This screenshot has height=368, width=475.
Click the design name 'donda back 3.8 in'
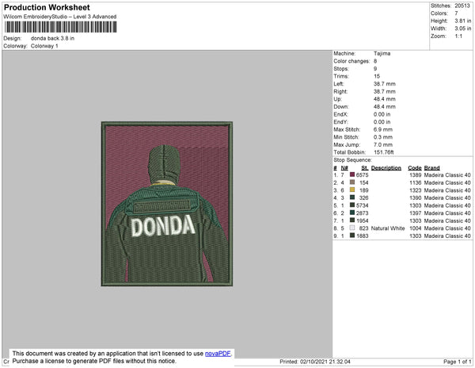point(52,38)
